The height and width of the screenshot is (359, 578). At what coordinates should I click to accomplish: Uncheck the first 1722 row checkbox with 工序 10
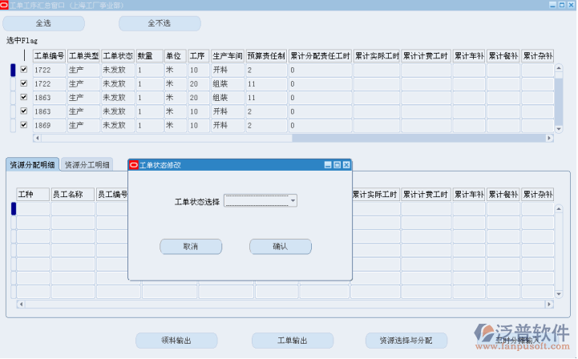23,69
